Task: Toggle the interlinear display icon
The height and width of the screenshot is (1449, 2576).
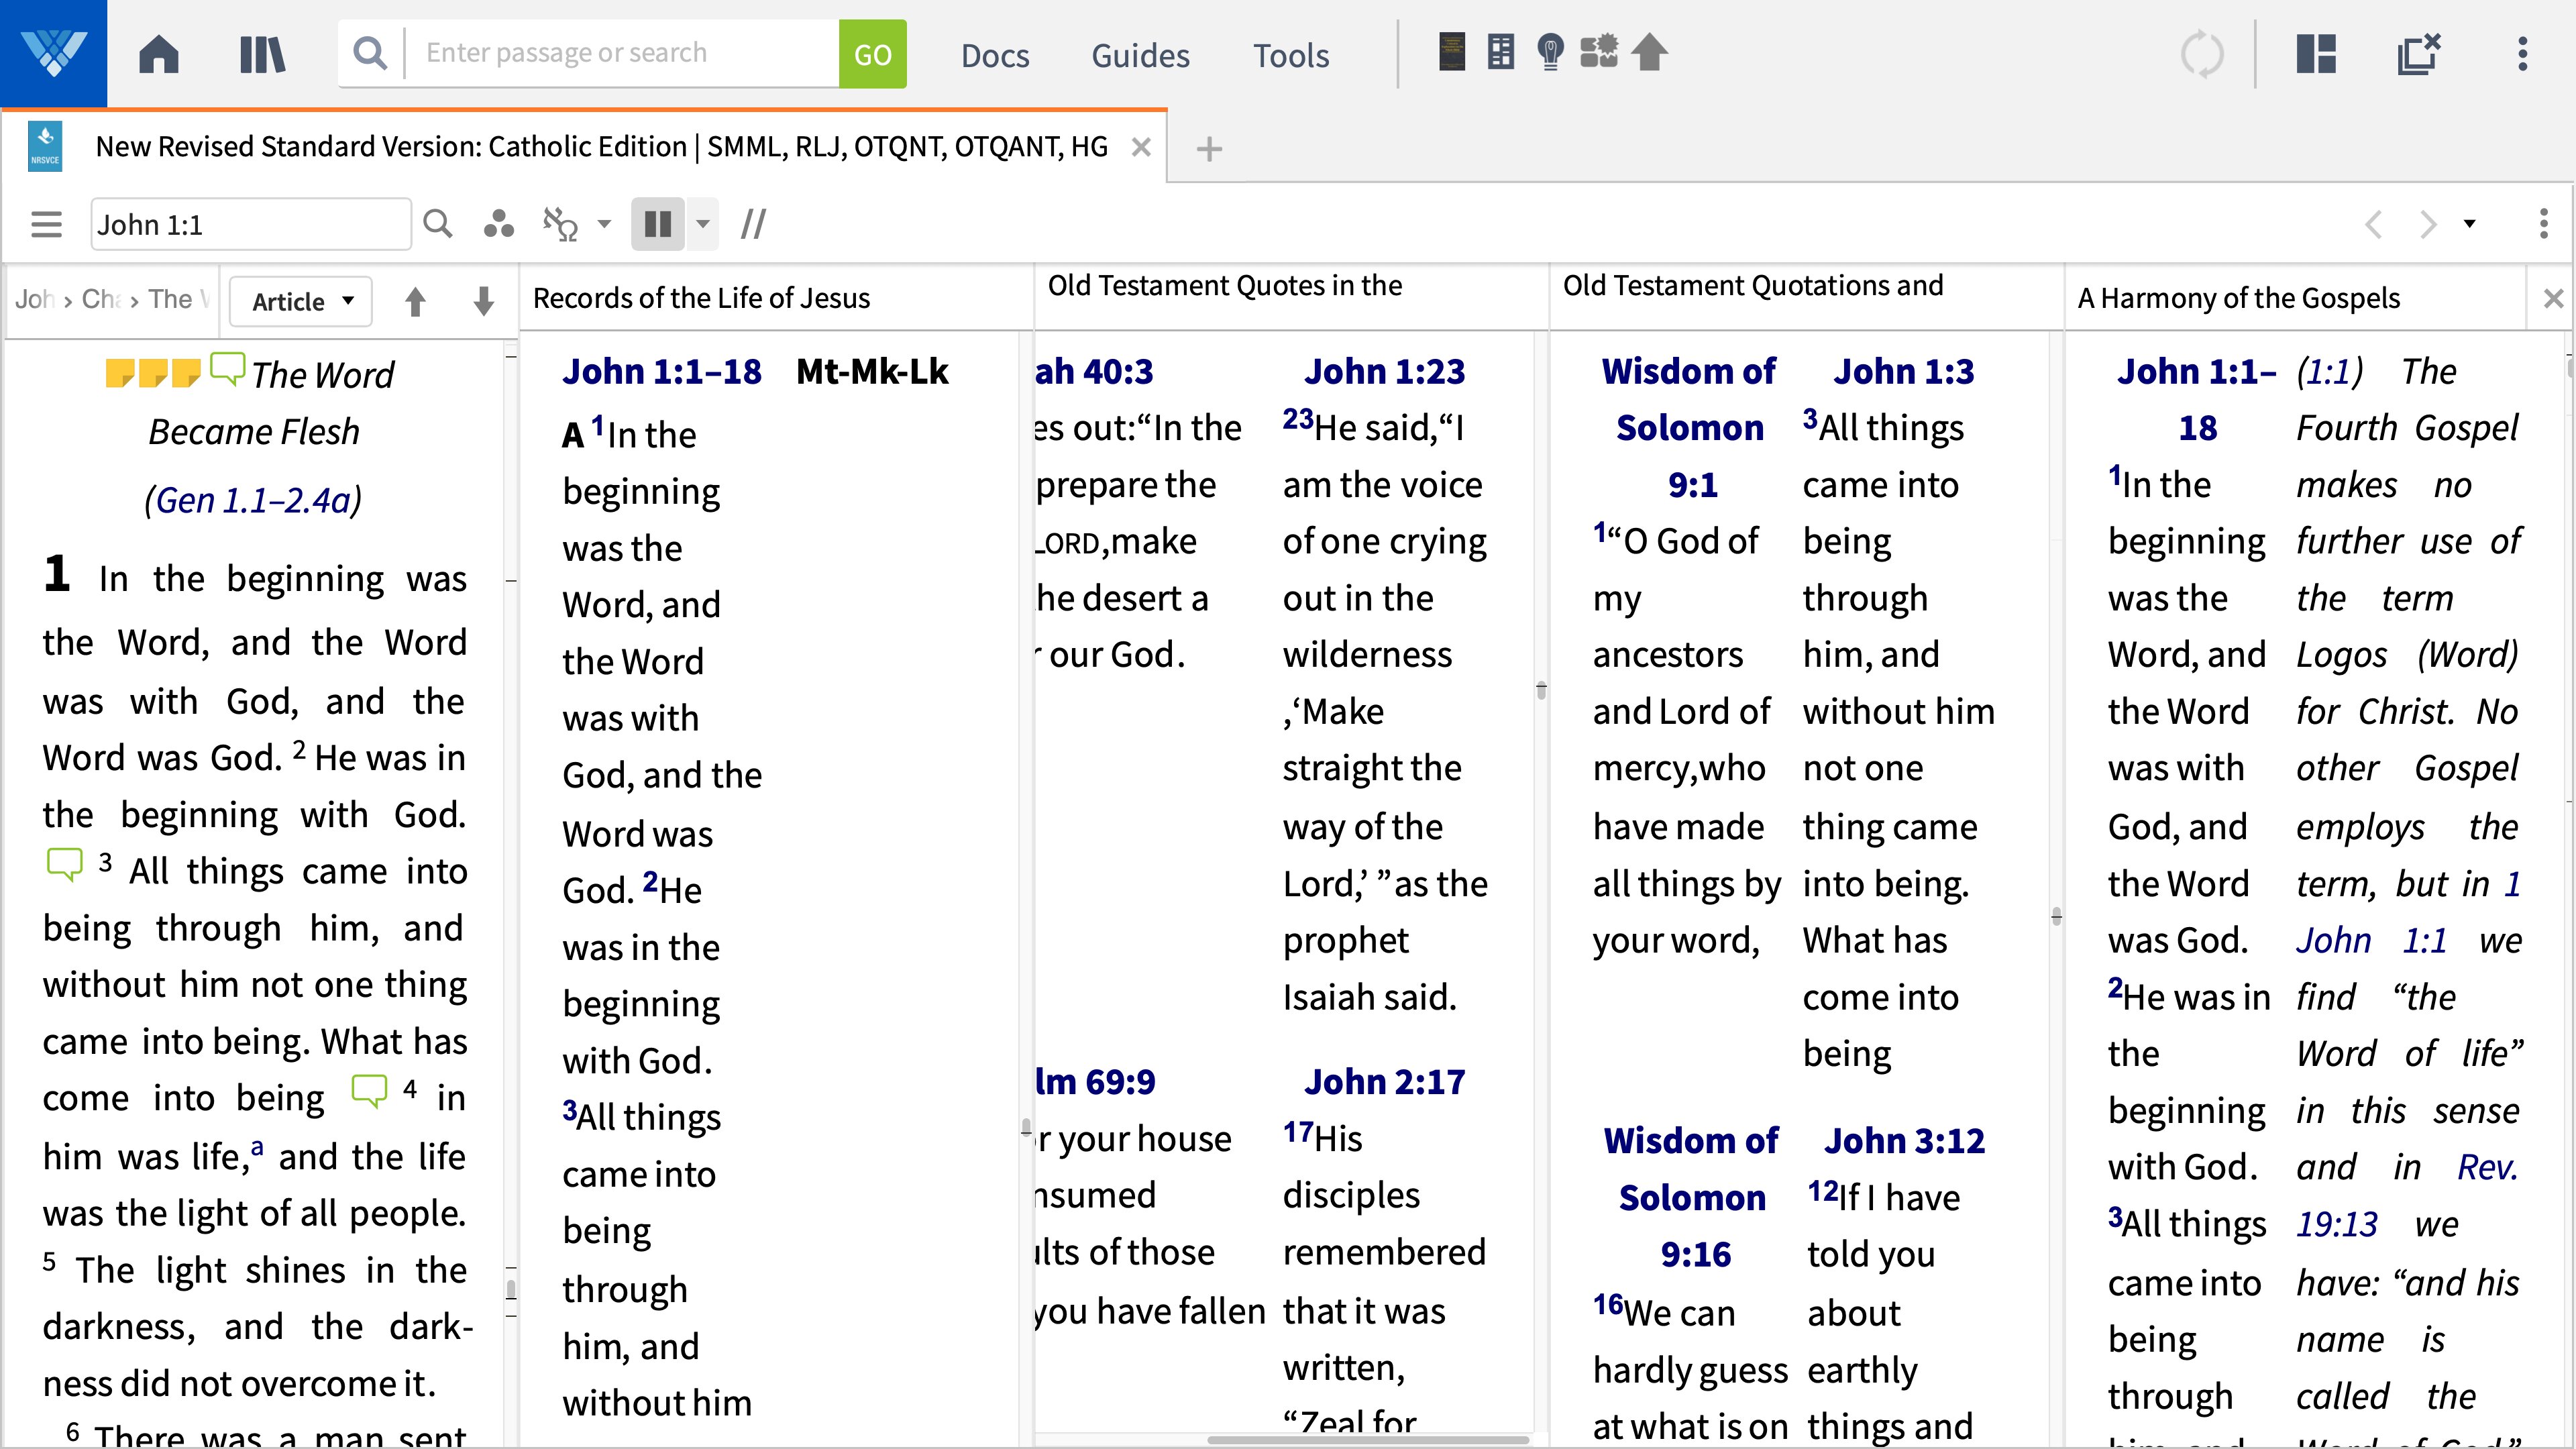Action: 560,224
